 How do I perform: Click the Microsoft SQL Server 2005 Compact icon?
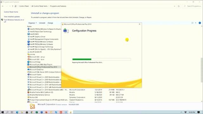point(28,72)
